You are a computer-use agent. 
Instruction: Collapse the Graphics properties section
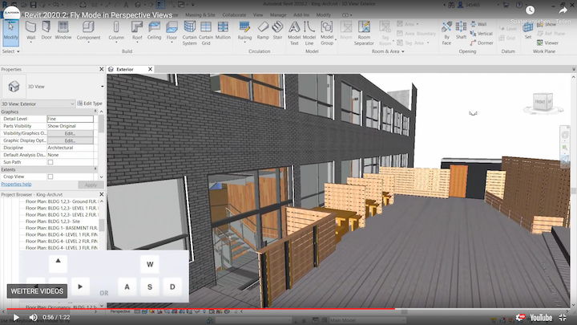click(x=95, y=112)
